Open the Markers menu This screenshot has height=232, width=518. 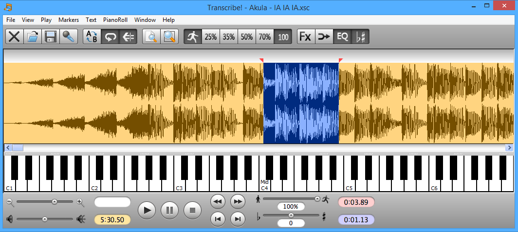pos(69,20)
